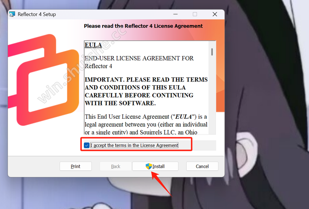
Task: Click the bold IMPORTANT paragraph in the EULA
Action: click(146, 92)
